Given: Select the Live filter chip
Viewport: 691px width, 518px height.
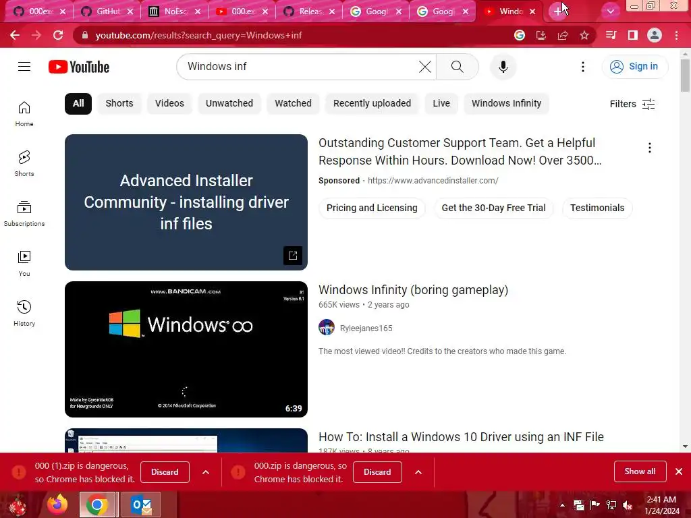Looking at the screenshot, I should tap(441, 103).
